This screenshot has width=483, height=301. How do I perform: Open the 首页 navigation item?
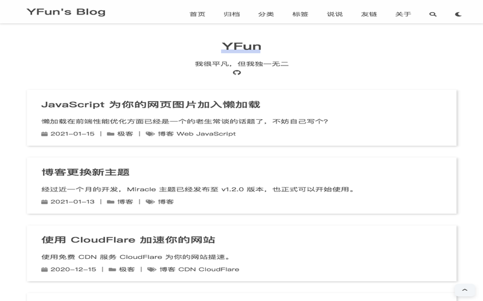(x=197, y=14)
